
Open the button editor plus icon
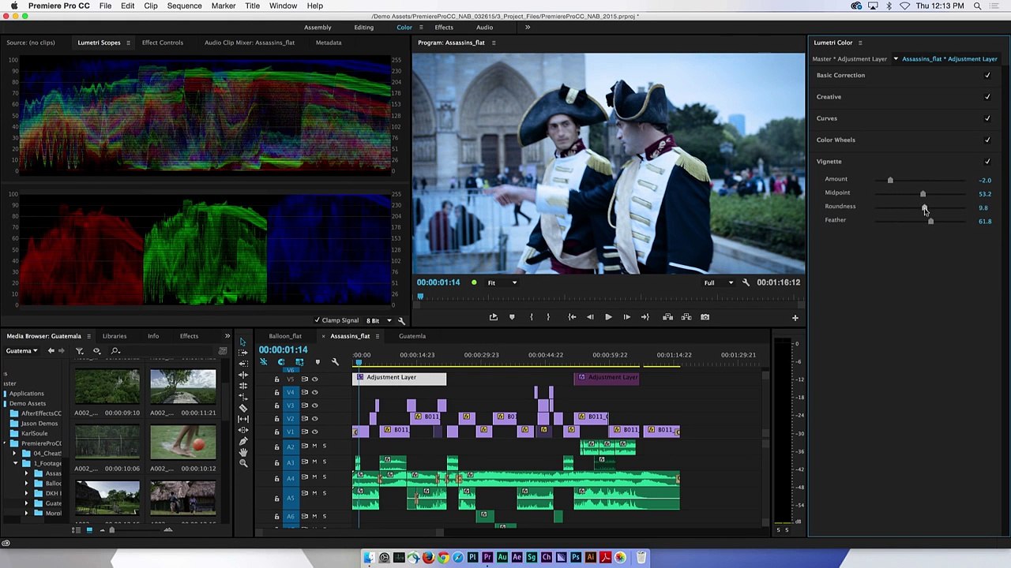pos(795,318)
